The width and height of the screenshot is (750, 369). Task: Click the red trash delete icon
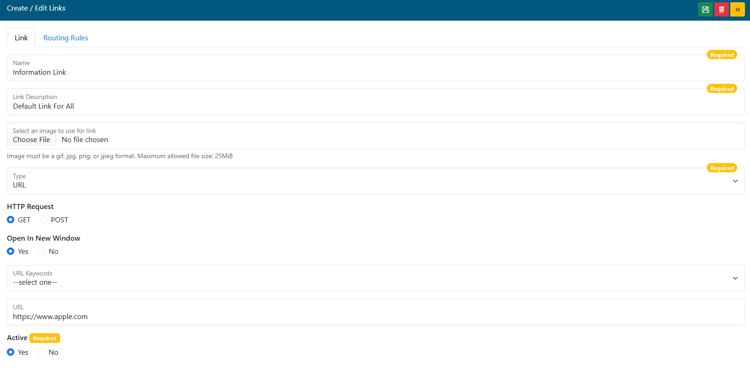tap(721, 10)
